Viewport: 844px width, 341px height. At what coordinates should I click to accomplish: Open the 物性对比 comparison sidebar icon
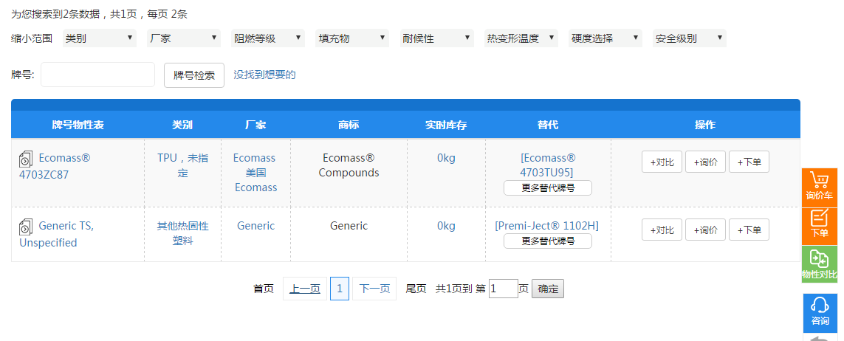(819, 263)
